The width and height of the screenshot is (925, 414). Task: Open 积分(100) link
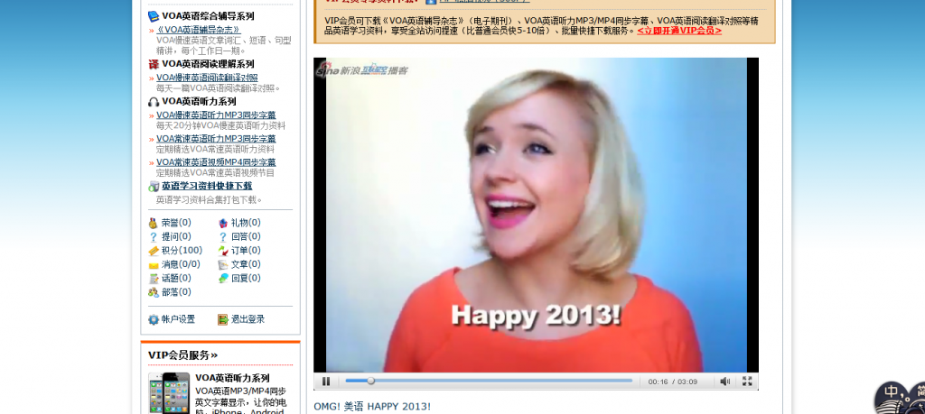182,250
